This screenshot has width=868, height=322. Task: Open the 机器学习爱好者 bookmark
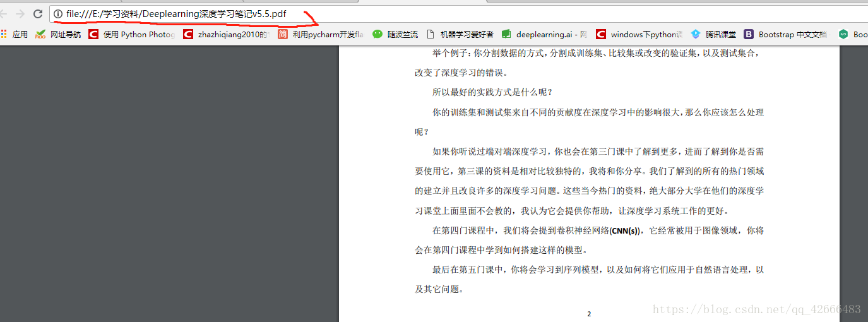(x=460, y=34)
